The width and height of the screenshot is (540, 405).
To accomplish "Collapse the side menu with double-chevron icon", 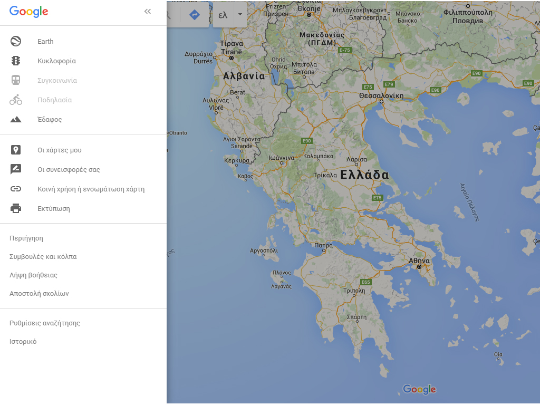I will click(148, 12).
